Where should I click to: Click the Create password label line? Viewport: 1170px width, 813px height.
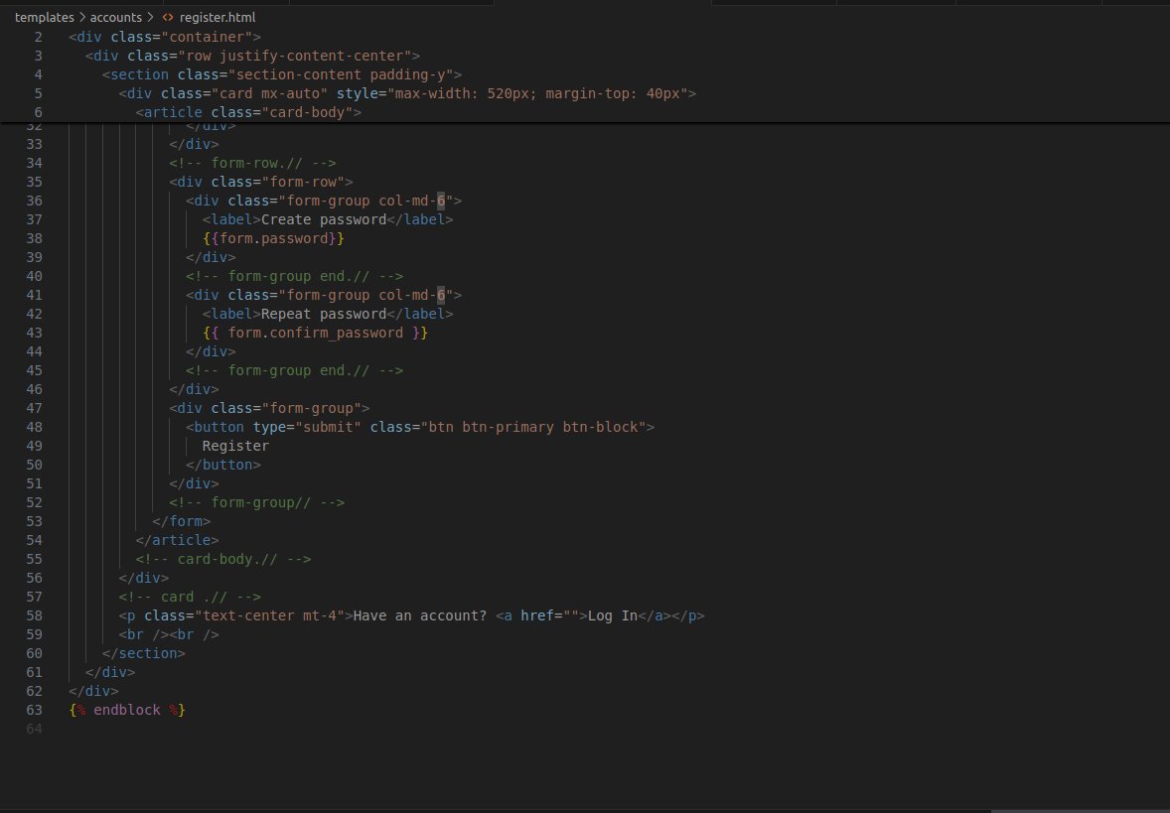(328, 219)
